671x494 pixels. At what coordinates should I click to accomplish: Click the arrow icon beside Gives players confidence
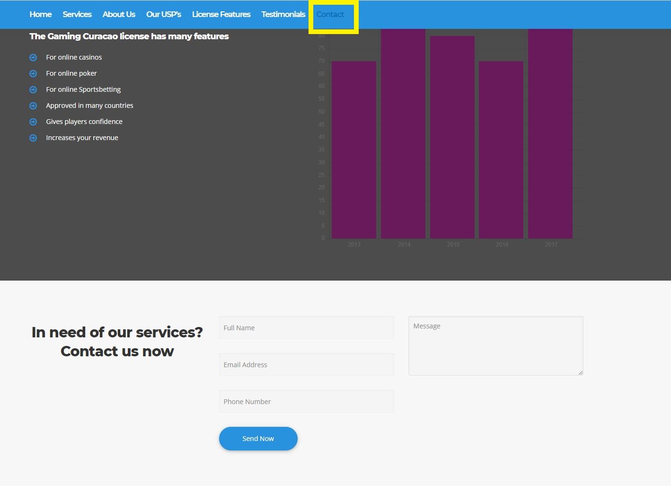coord(33,122)
